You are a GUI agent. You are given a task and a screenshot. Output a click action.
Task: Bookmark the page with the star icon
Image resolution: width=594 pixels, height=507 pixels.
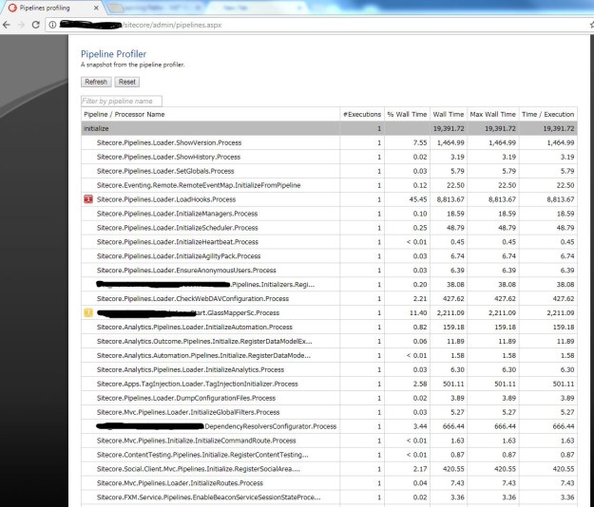[578, 24]
